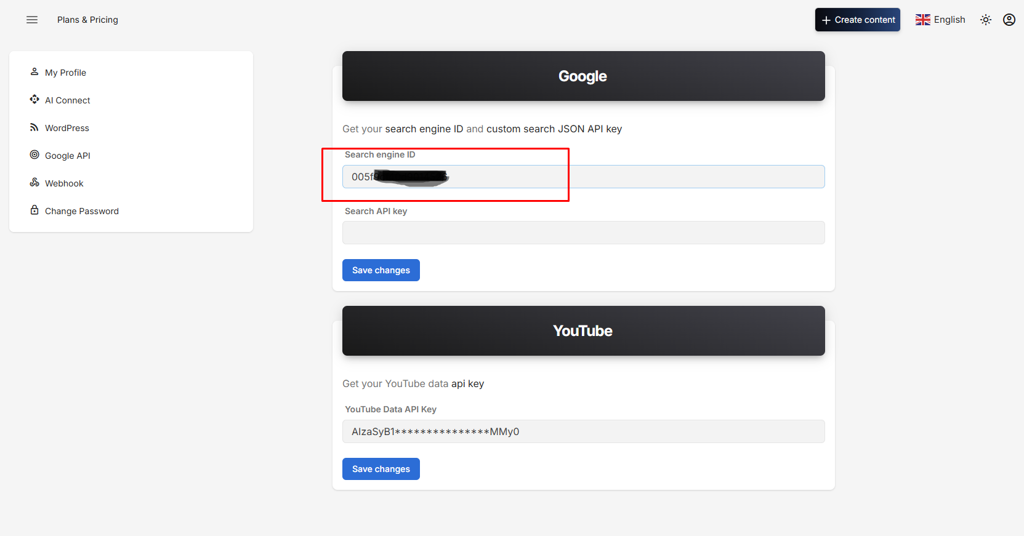This screenshot has width=1024, height=536.
Task: Click the WordPress feed icon
Action: (34, 127)
